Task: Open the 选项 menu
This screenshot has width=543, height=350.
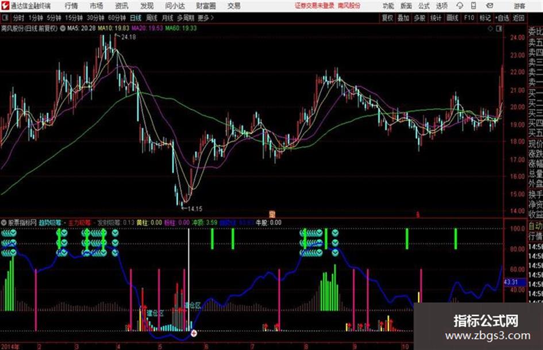Action: tap(442, 6)
